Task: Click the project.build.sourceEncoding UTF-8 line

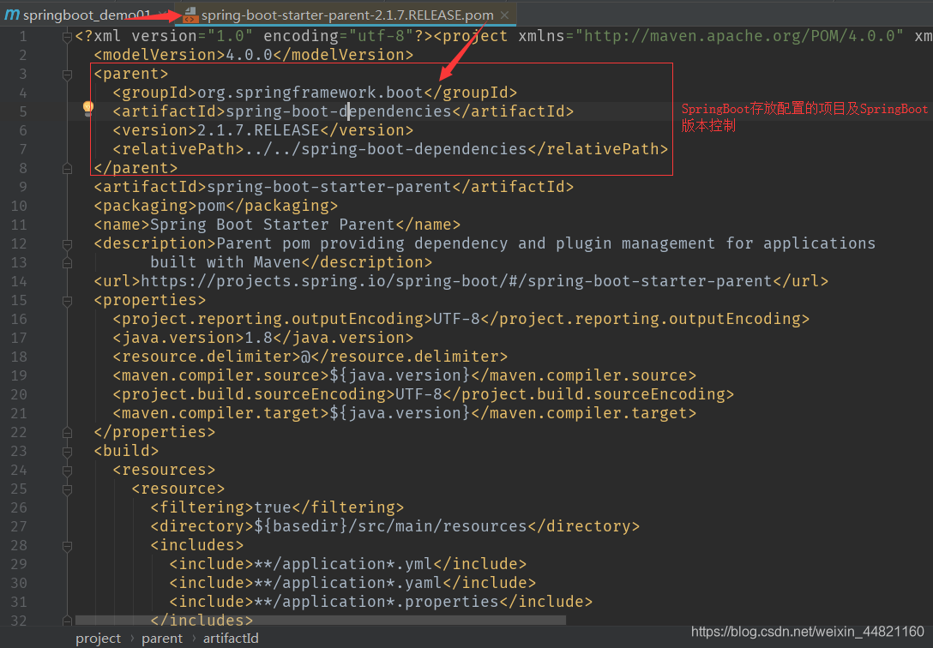Action: [424, 394]
